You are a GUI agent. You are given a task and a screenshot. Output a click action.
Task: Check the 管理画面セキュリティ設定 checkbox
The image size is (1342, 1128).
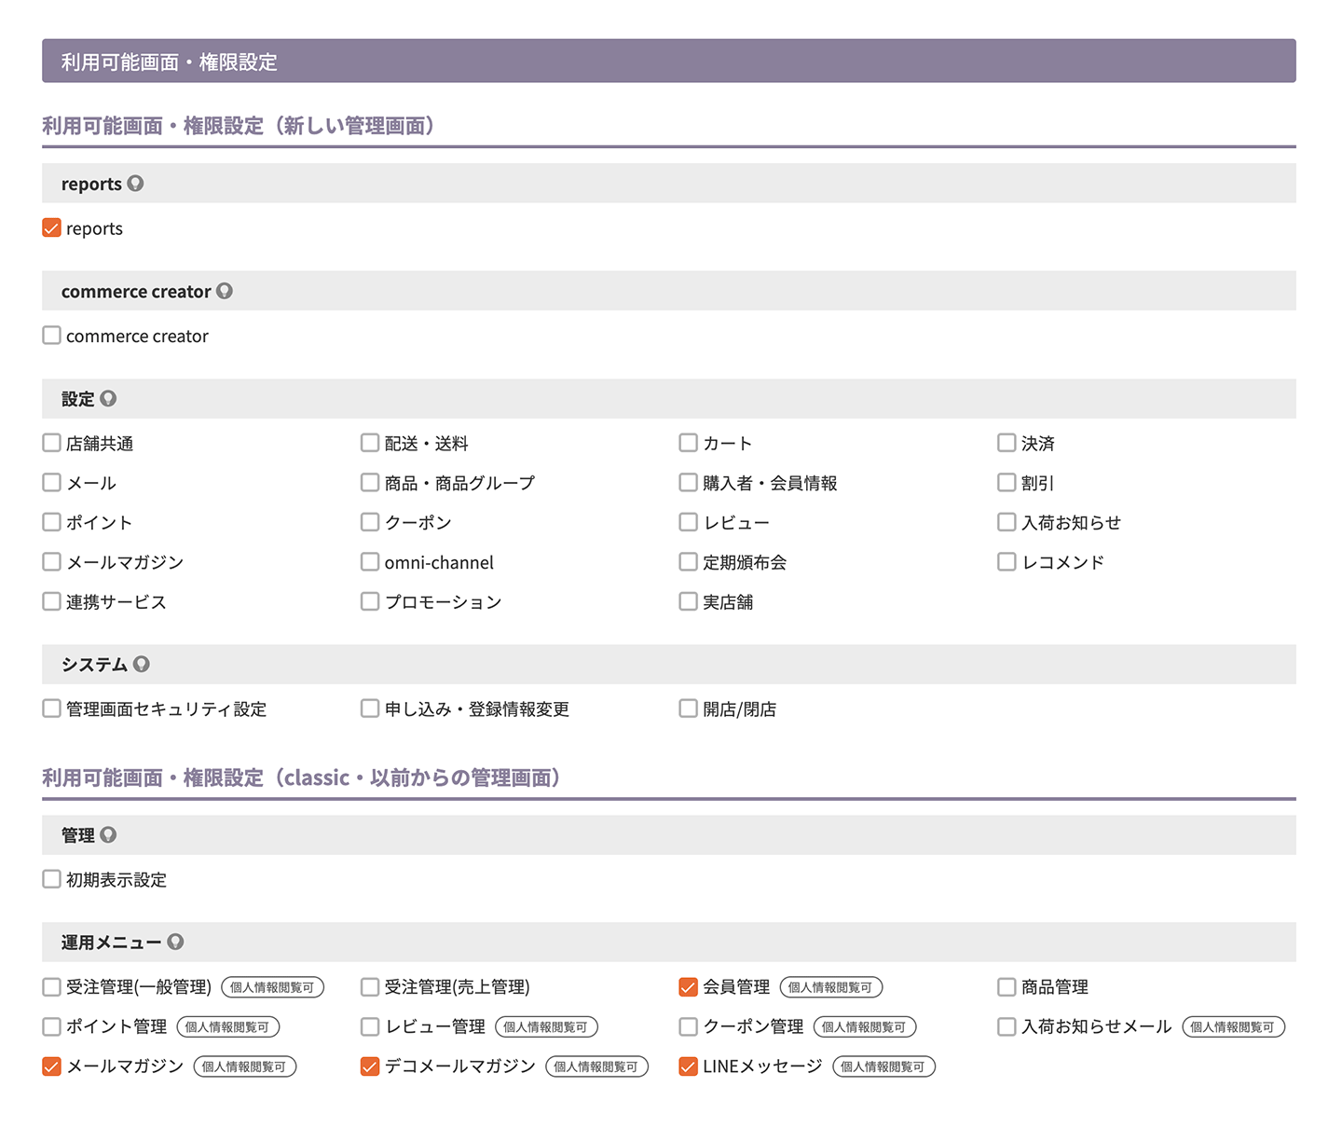52,708
